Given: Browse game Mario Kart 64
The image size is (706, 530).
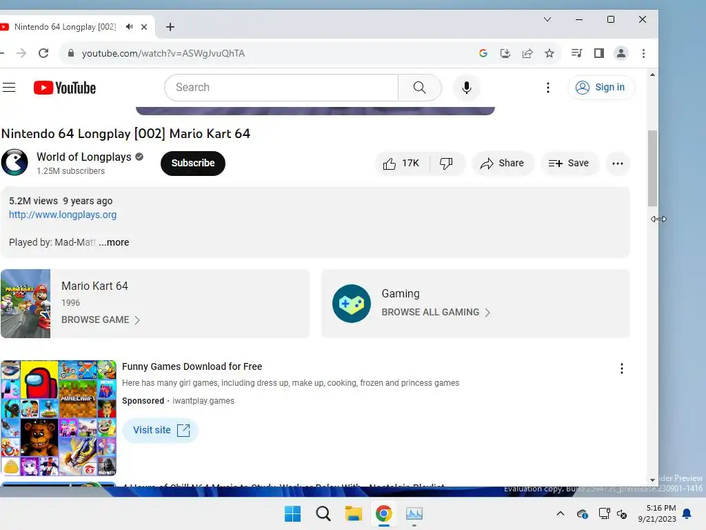Looking at the screenshot, I should (x=101, y=320).
